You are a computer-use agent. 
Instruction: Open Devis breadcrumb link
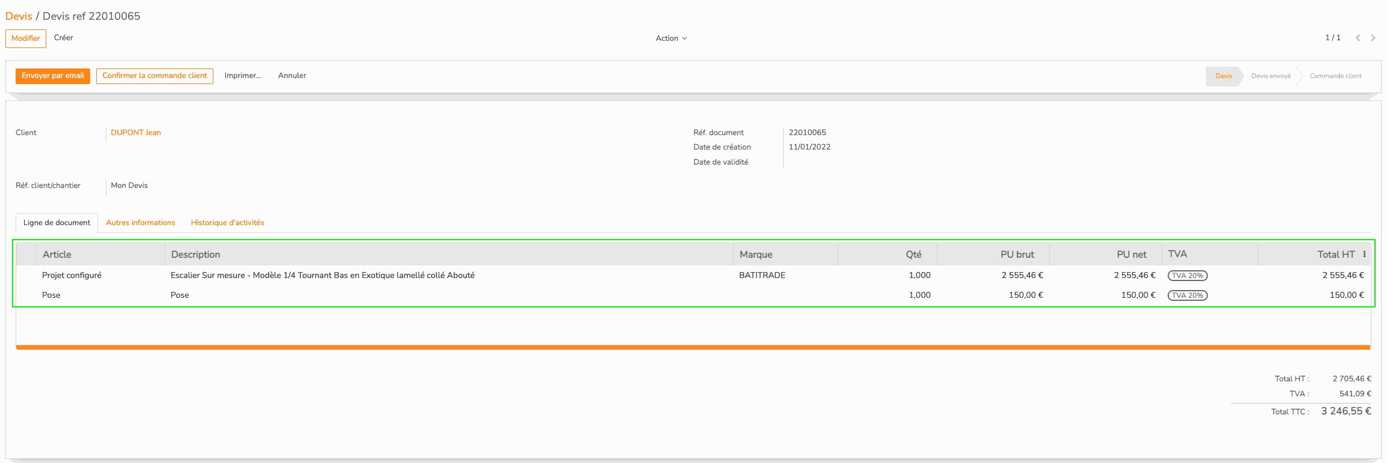tap(19, 16)
